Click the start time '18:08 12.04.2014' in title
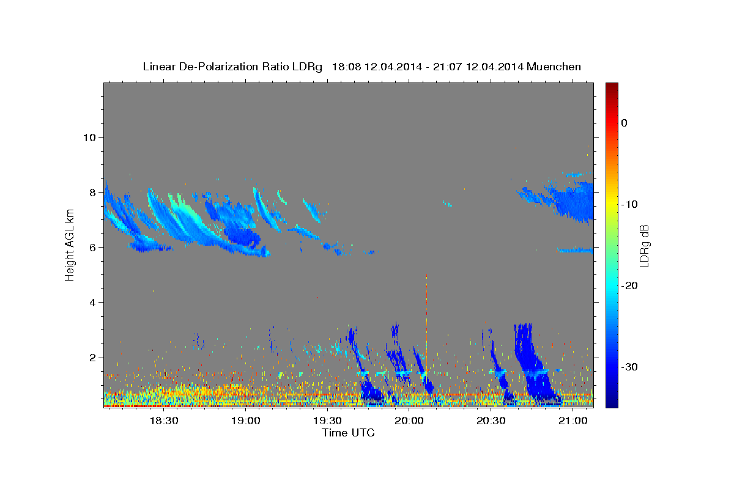 click(x=377, y=67)
